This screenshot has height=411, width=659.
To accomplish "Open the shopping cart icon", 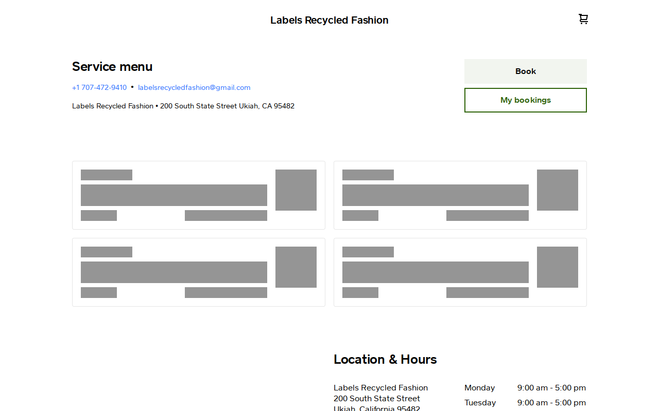I will tap(583, 19).
